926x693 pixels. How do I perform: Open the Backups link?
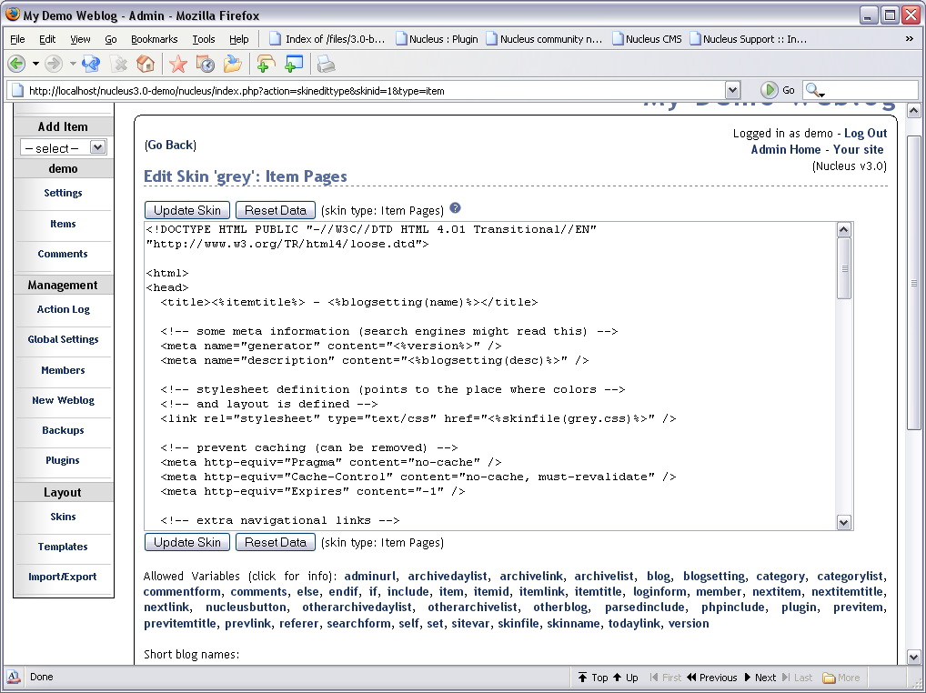click(x=63, y=430)
